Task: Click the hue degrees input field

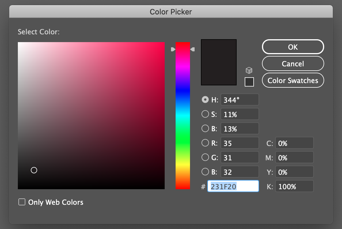Action: coord(240,100)
